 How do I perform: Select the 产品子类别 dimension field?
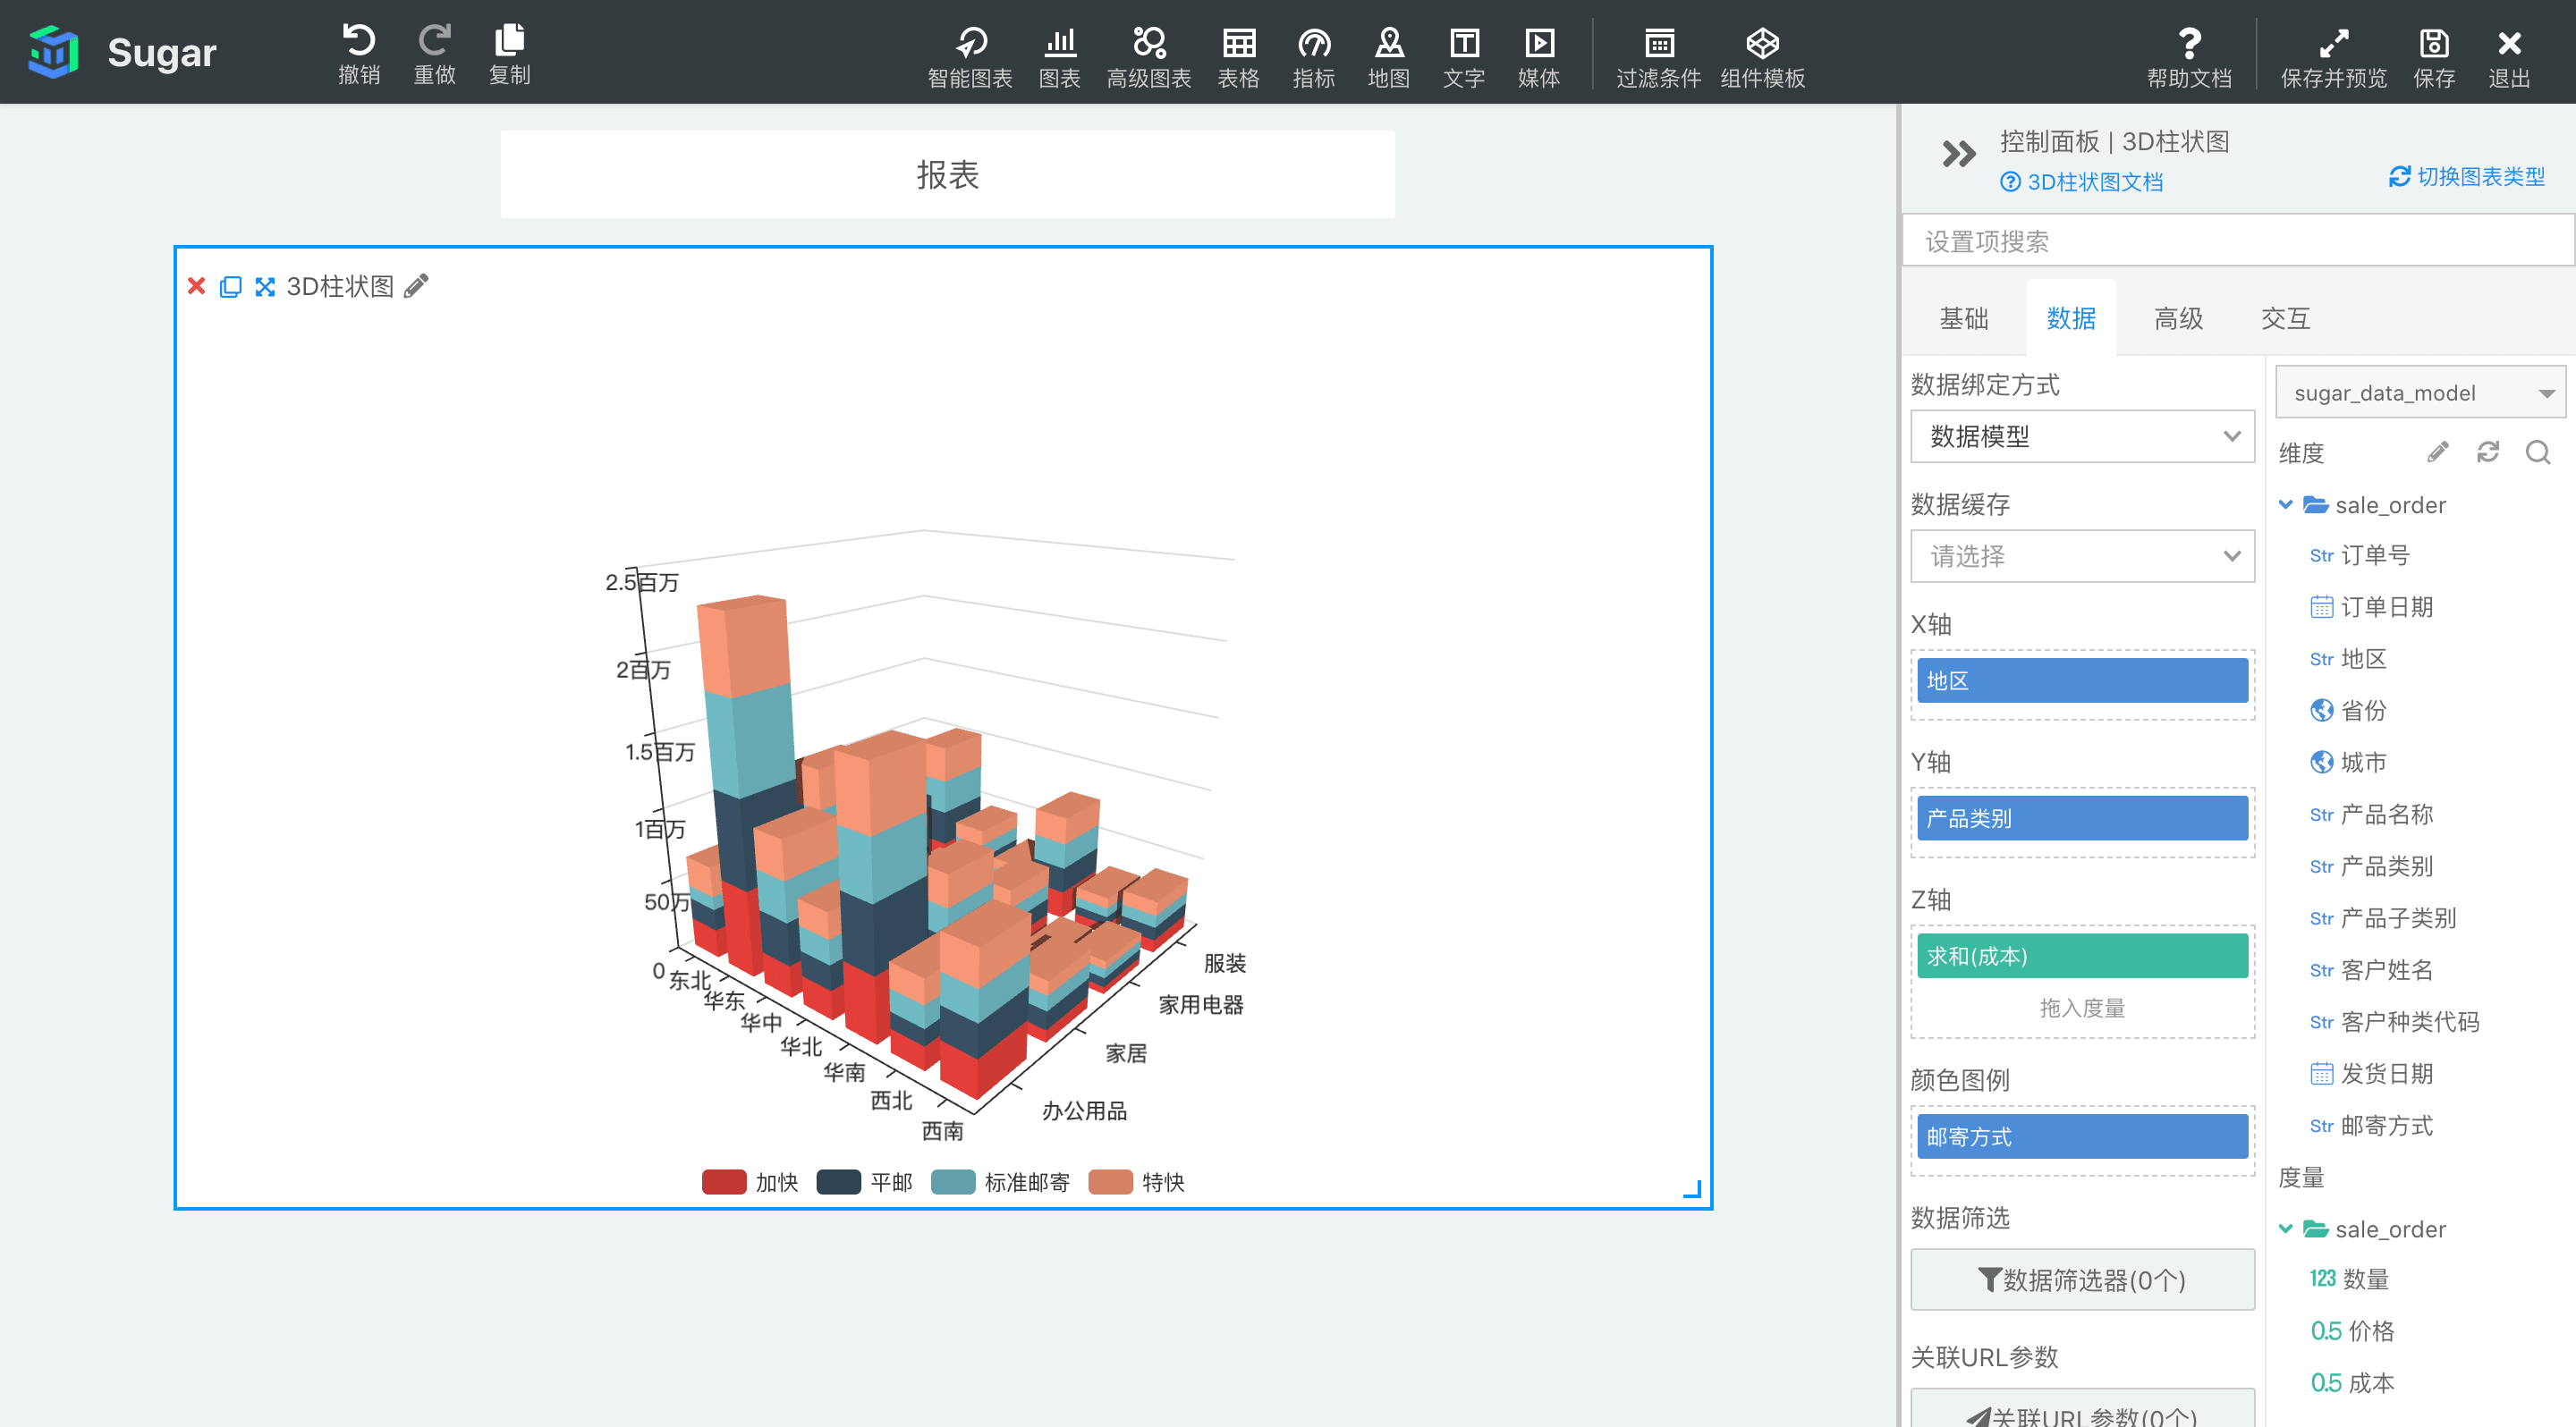pos(2383,919)
